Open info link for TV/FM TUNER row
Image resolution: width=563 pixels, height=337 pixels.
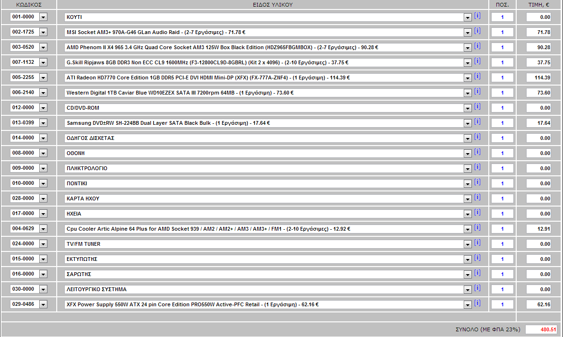[477, 242]
